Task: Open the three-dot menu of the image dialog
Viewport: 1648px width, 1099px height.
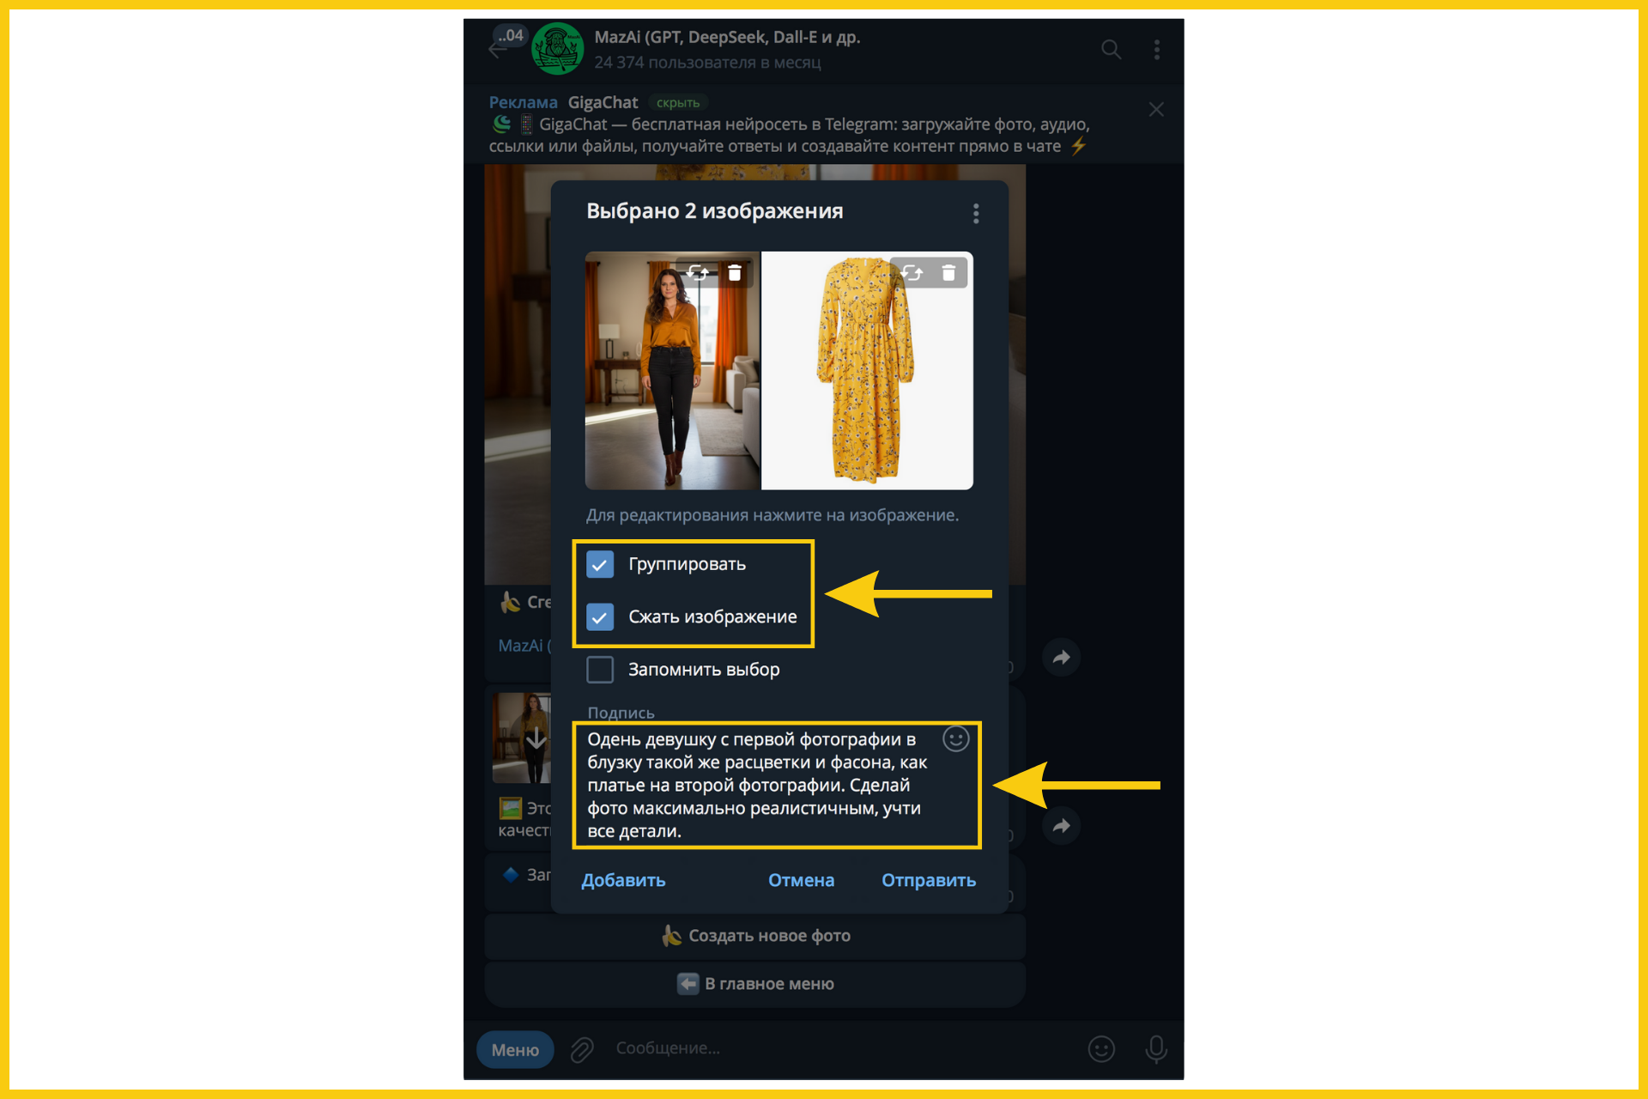Action: [976, 213]
